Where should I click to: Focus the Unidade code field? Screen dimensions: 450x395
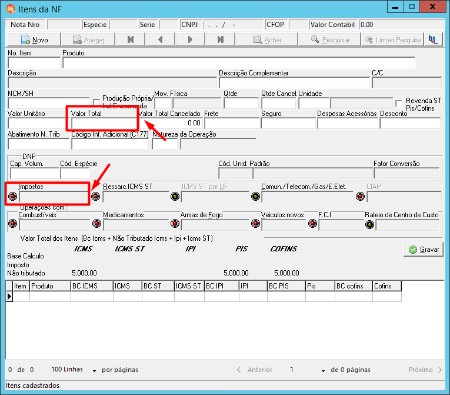pos(314,103)
